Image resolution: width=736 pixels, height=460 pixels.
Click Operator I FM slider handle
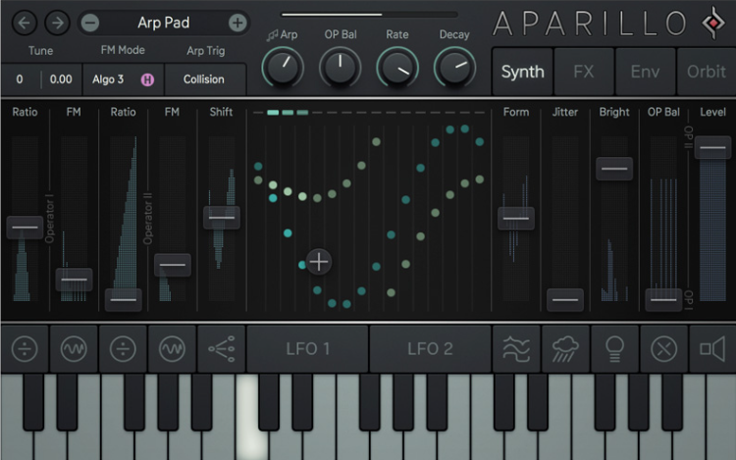75,280
